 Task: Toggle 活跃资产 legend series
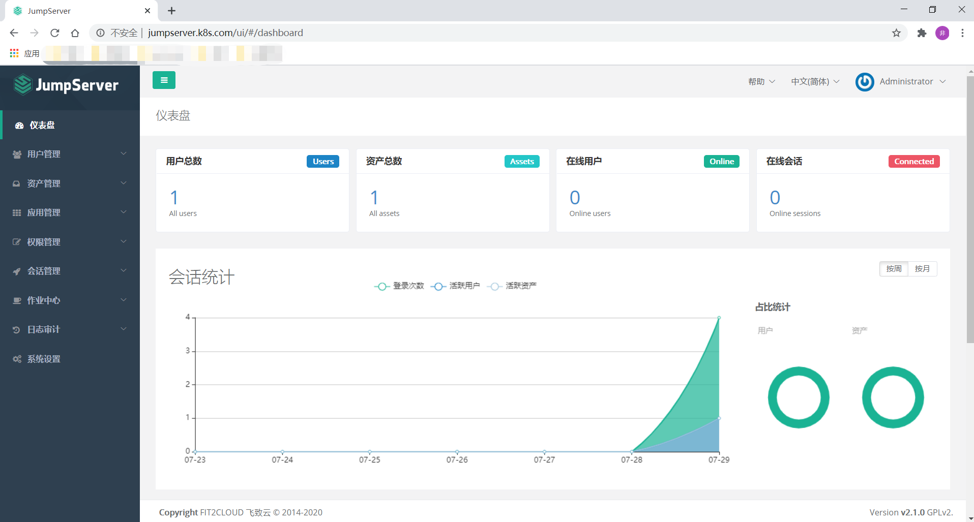512,286
